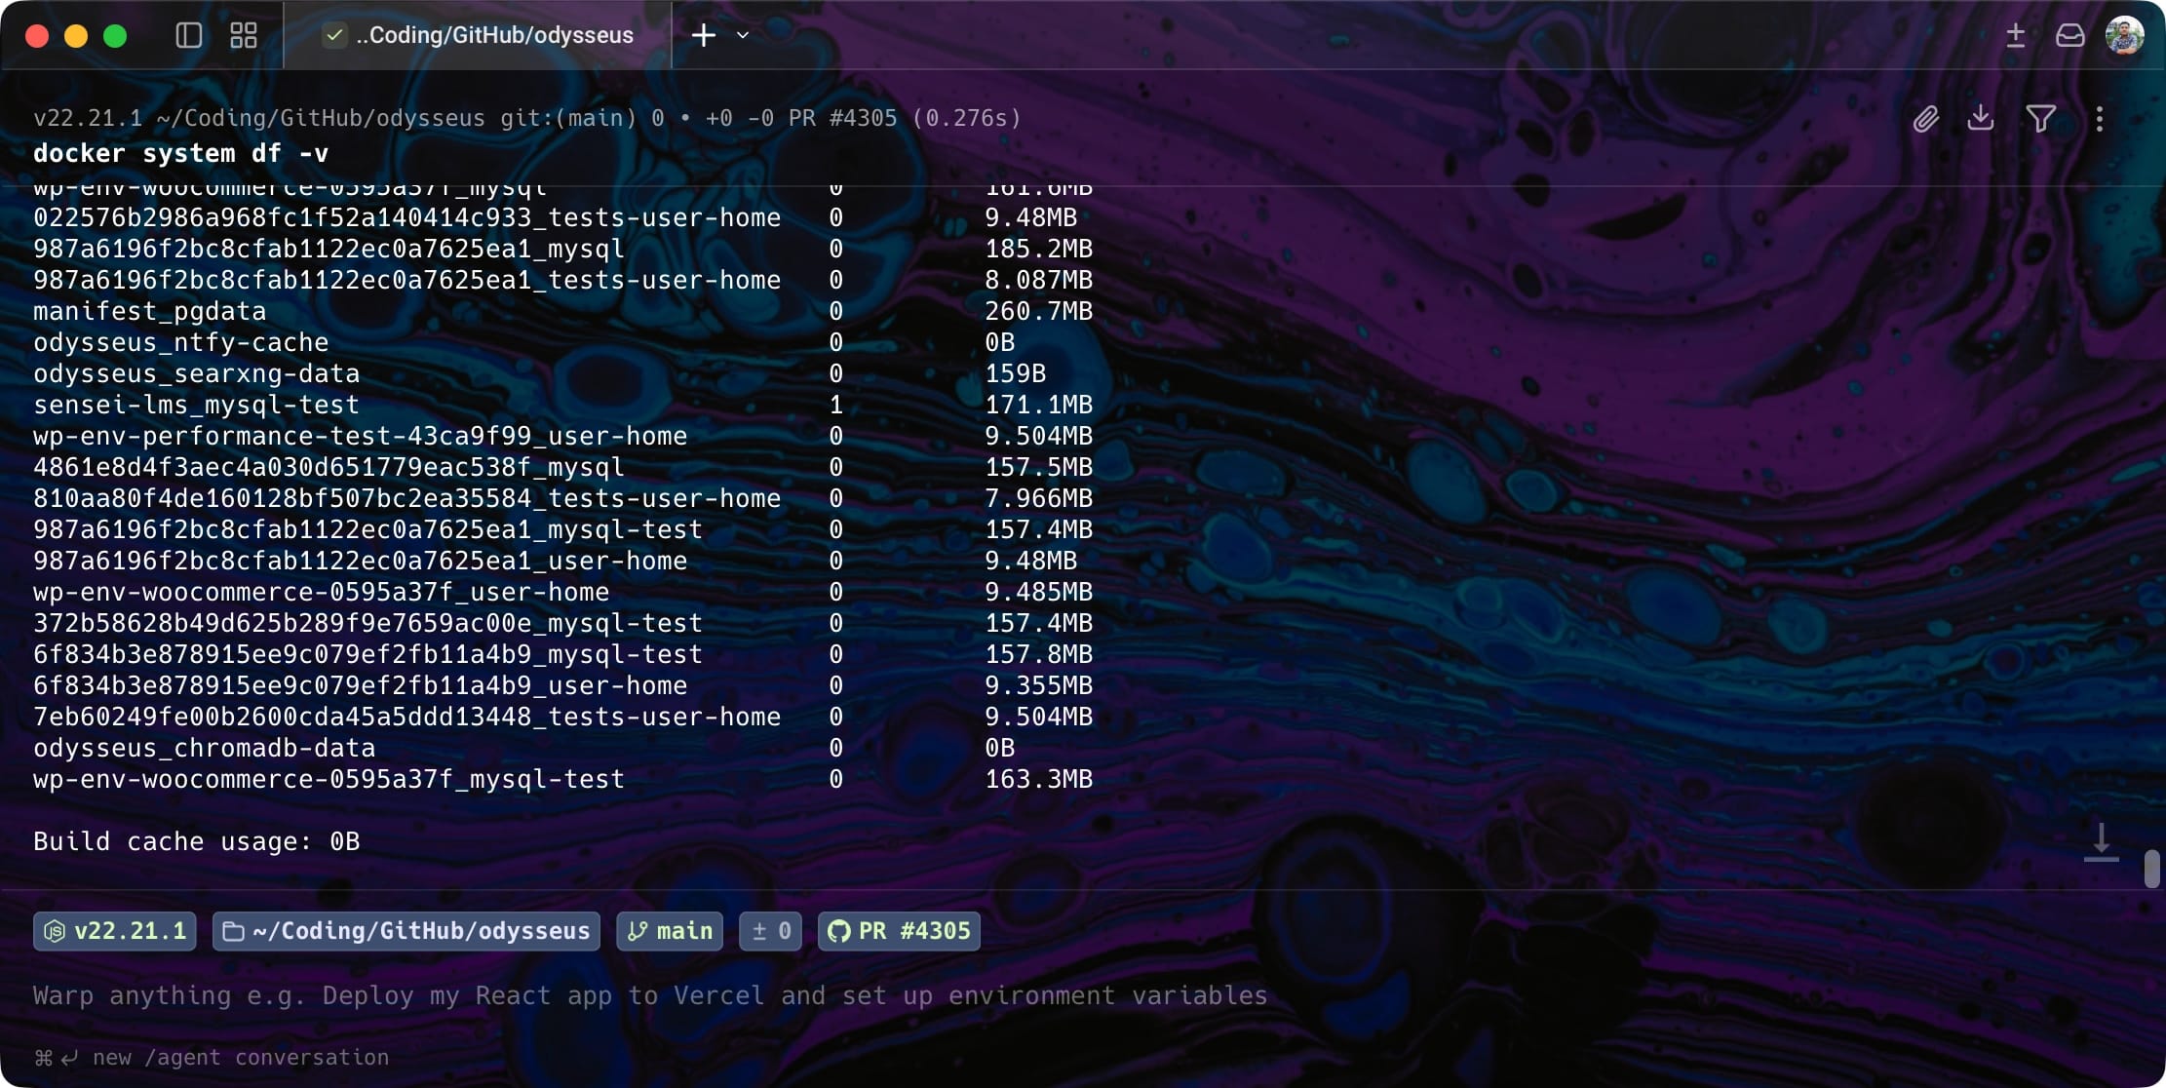Click the green checkmark on the tab
This screenshot has width=2166, height=1088.
(334, 36)
